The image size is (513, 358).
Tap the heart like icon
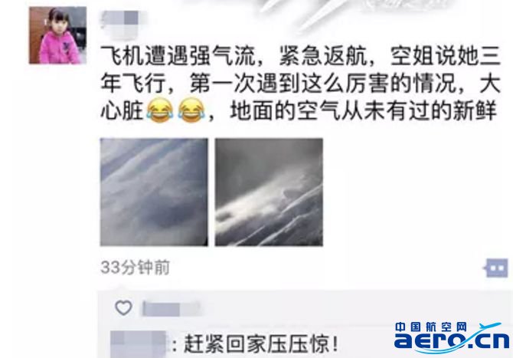point(124,307)
